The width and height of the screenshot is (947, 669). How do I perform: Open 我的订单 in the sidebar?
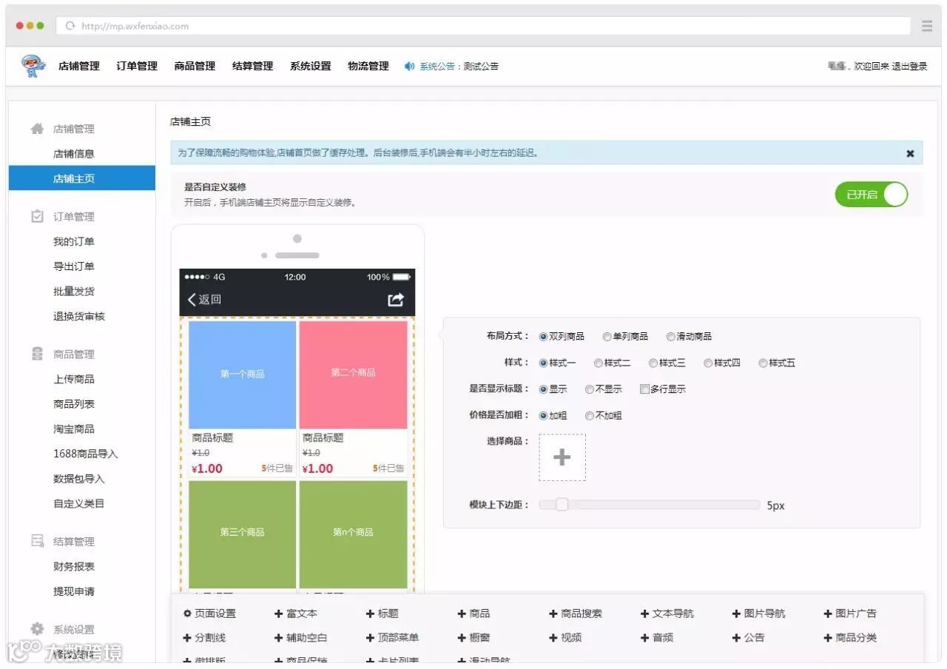tap(74, 241)
